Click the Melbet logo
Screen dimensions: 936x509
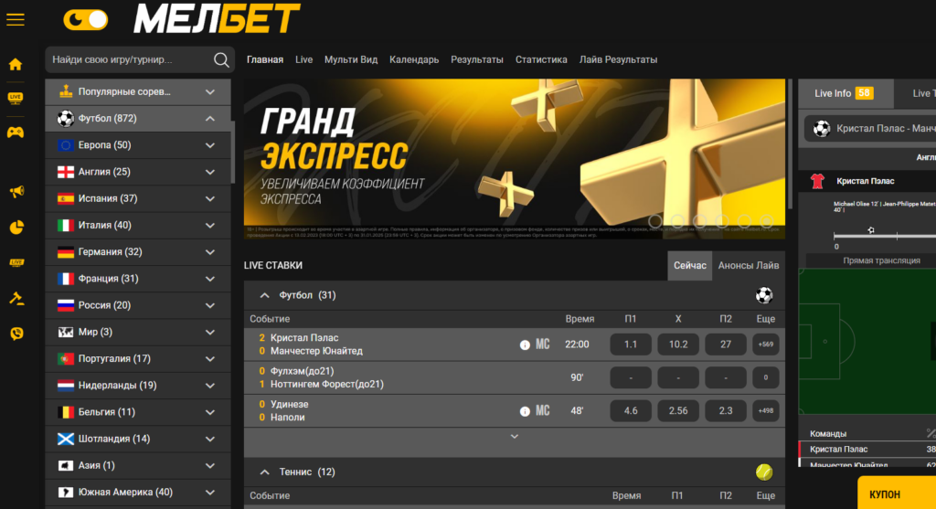click(217, 19)
